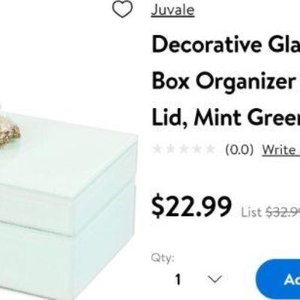The image size is (300, 300).
Task: Click the (0.0) rating score
Action: point(239,150)
